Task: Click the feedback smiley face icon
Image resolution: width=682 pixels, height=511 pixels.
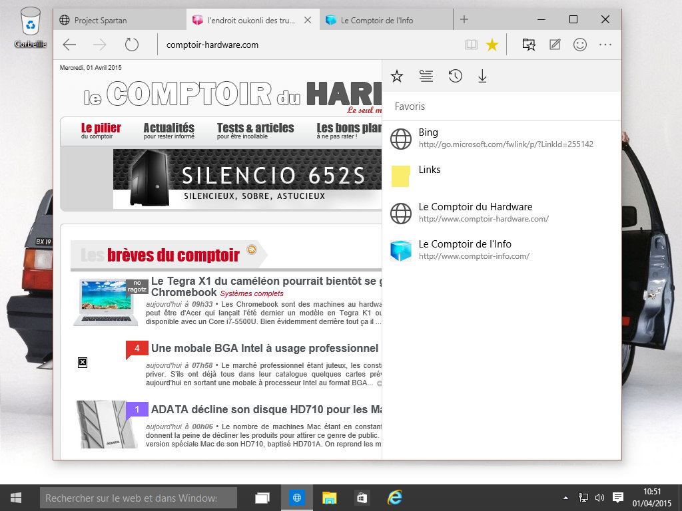Action: point(580,45)
